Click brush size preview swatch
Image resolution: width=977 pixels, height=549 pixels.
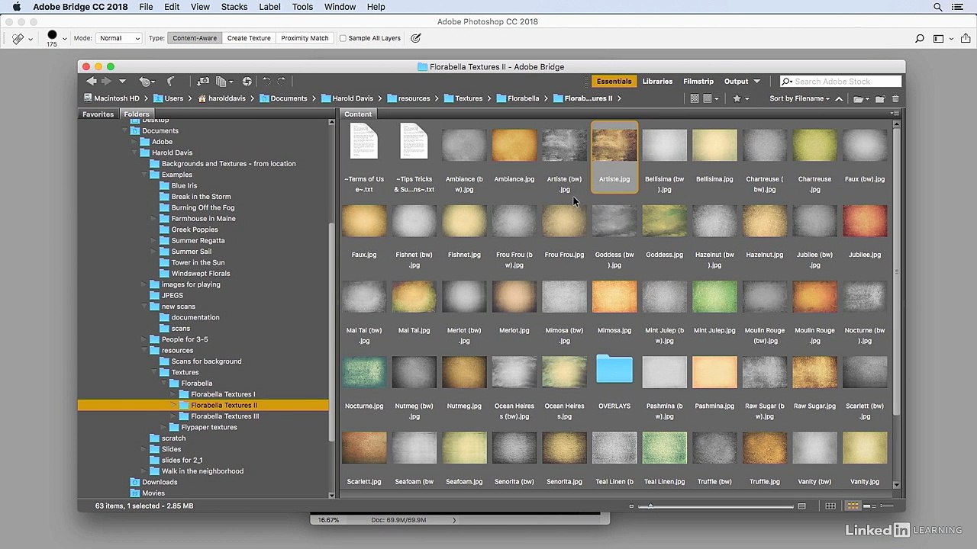pyautogui.click(x=52, y=35)
